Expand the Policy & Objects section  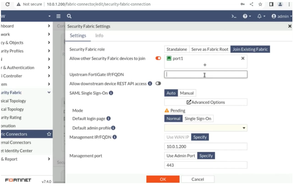coord(49,43)
